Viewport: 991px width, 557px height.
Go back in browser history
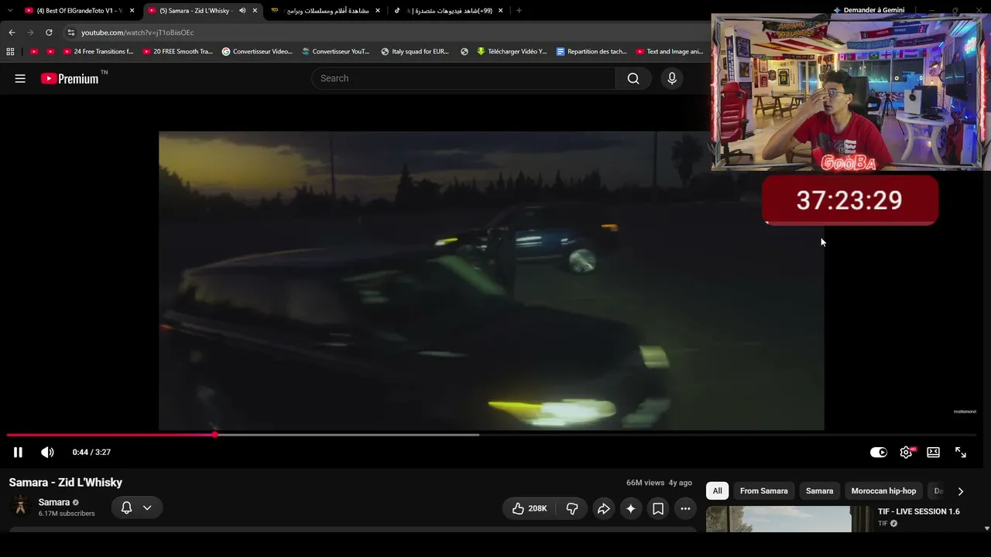pos(12,32)
